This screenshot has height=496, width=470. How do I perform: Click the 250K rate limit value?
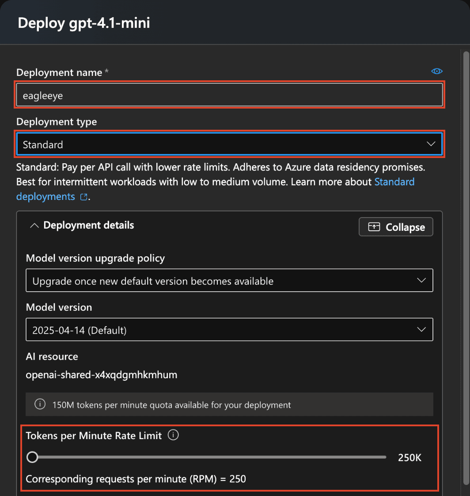click(x=409, y=458)
